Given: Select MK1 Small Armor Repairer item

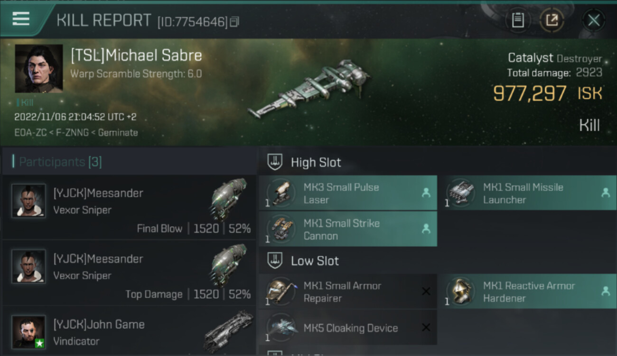Looking at the screenshot, I should [x=342, y=292].
